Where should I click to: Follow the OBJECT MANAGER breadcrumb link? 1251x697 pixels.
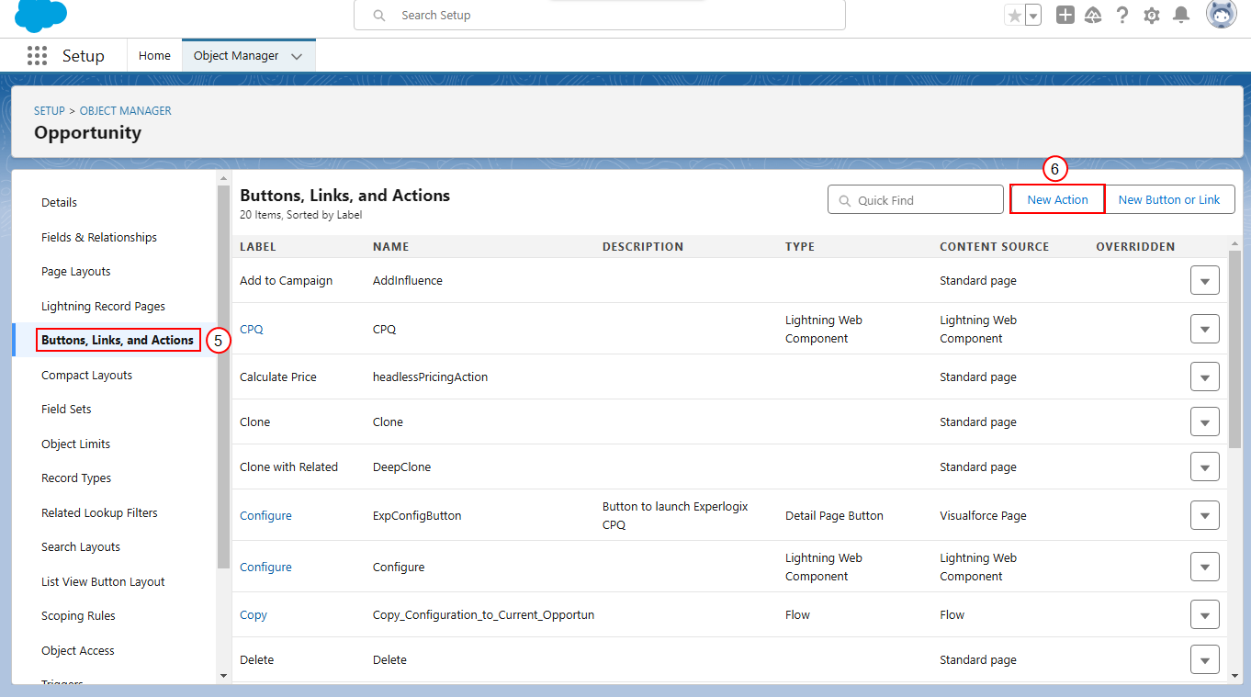(x=126, y=110)
